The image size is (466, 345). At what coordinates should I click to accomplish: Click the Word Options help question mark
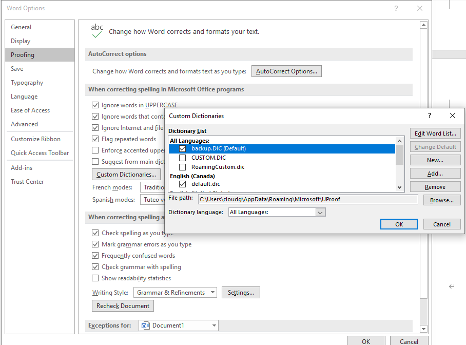[396, 8]
